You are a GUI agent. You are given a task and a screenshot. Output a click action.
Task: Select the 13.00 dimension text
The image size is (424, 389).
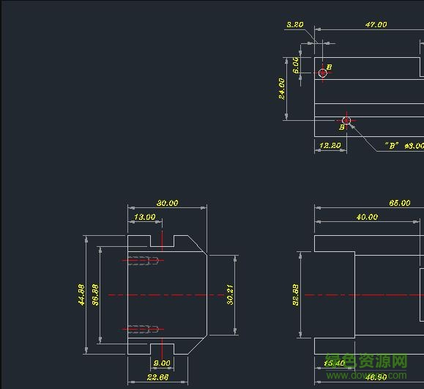[x=145, y=217]
